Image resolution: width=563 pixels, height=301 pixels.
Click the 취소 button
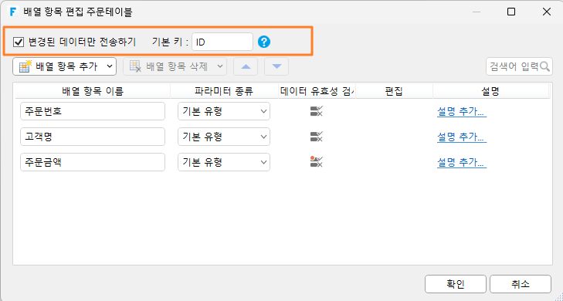[x=521, y=284]
